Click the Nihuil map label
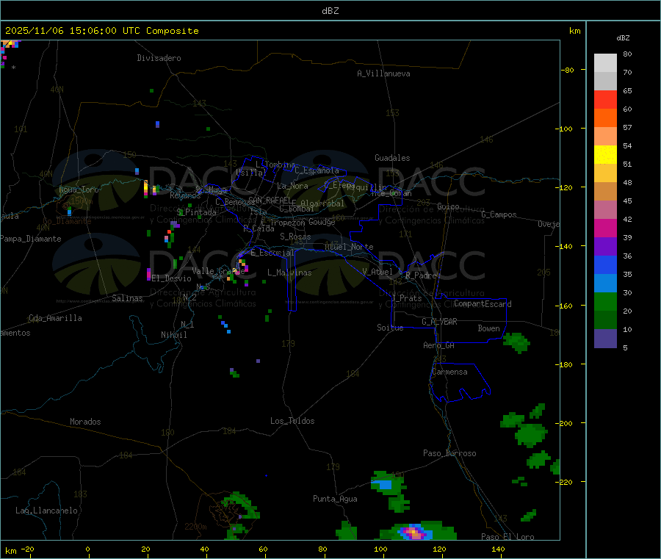This screenshot has height=559, width=661. coord(173,335)
